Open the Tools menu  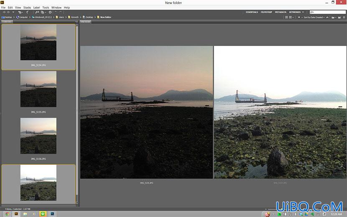(x=46, y=8)
